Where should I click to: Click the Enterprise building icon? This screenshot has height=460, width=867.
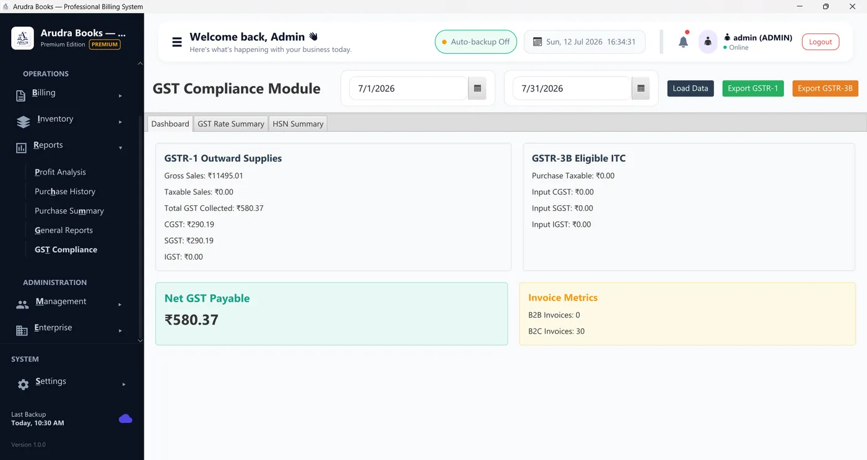coord(22,331)
